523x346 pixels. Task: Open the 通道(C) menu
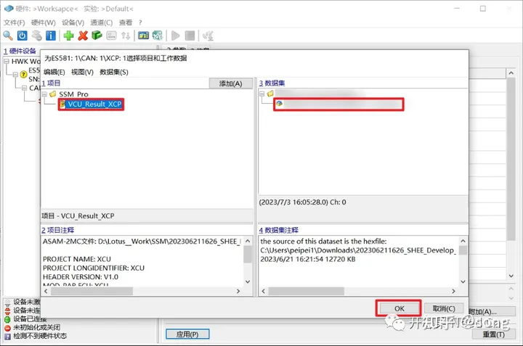click(x=102, y=22)
